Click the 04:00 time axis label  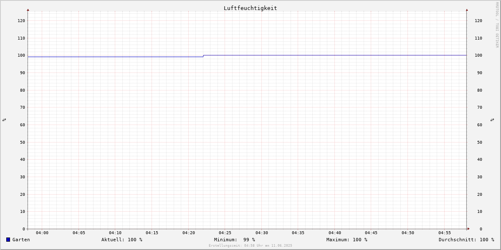tap(42, 233)
